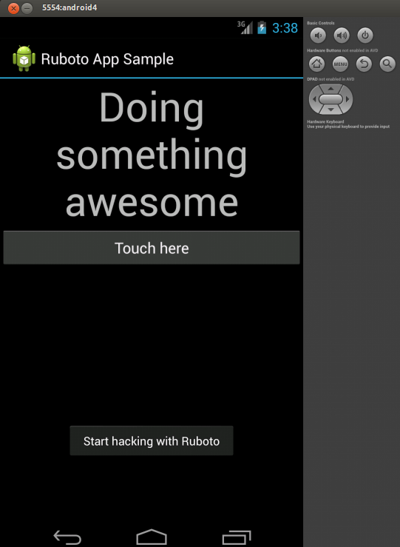Click the battery charging status icon
400x547 pixels.
click(x=262, y=27)
